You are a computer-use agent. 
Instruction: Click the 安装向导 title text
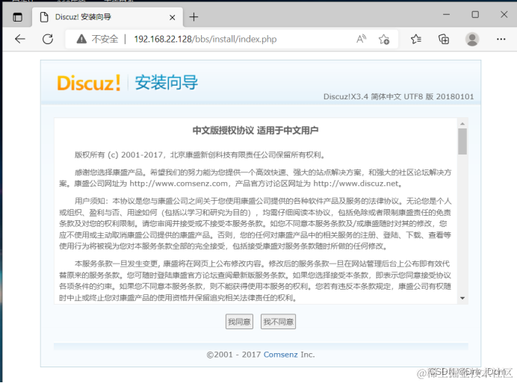tap(166, 82)
